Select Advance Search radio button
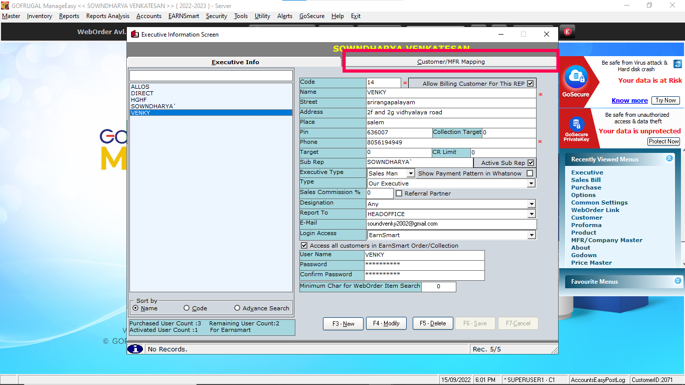Image resolution: width=685 pixels, height=385 pixels. [x=237, y=308]
